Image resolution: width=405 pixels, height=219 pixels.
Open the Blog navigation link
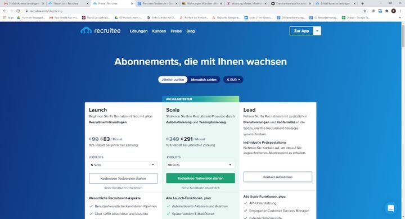[191, 31]
